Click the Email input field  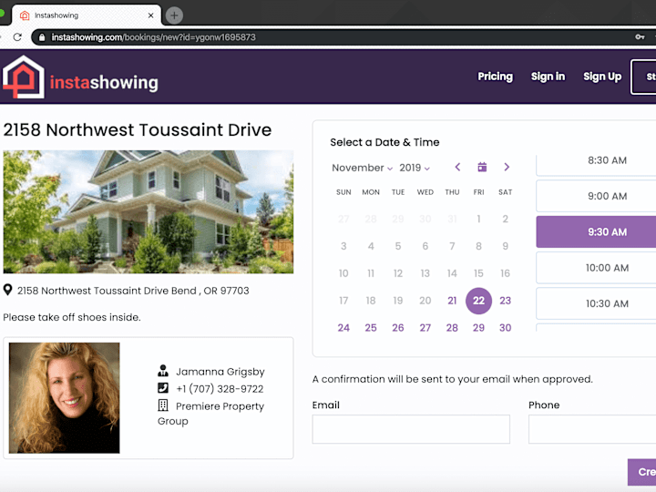(411, 429)
